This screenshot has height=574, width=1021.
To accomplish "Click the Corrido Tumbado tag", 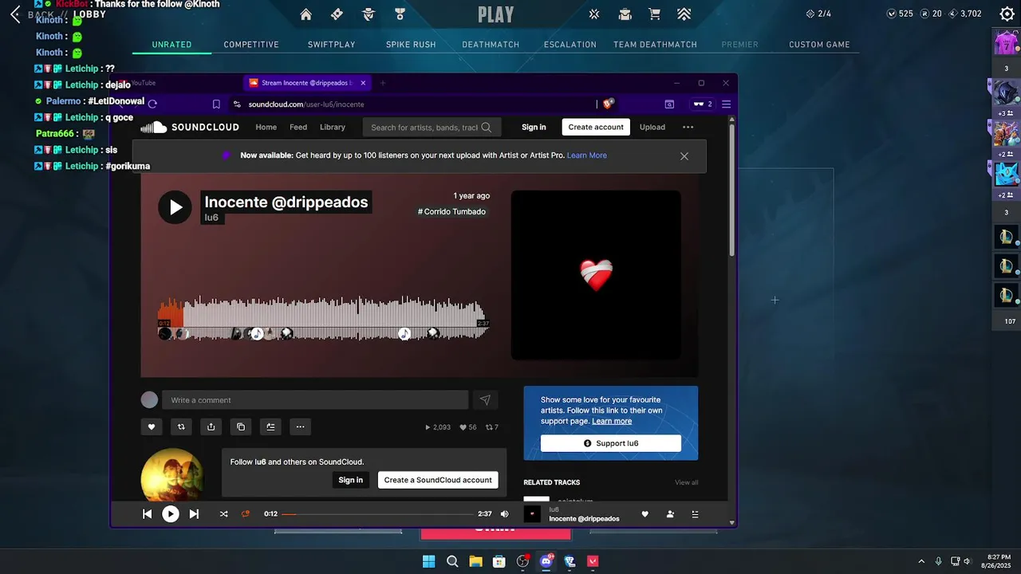I will click(x=451, y=211).
